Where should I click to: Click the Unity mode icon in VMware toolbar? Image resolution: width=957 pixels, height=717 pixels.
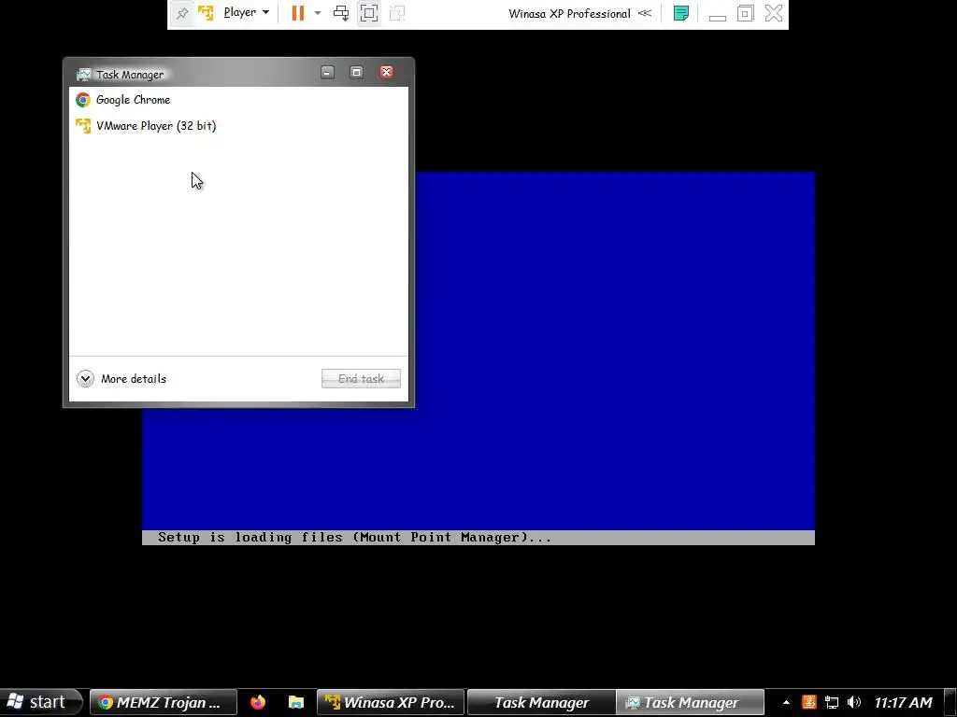(x=397, y=13)
